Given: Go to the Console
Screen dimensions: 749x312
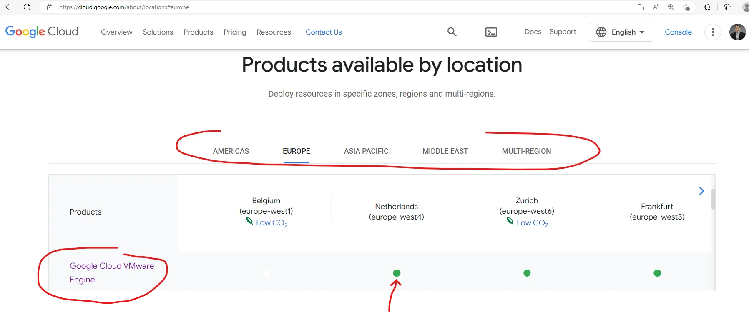Looking at the screenshot, I should click(x=678, y=32).
